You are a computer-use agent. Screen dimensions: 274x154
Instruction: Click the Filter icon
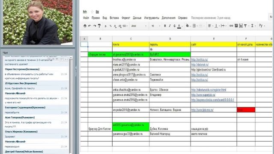[x=245, y=26]
